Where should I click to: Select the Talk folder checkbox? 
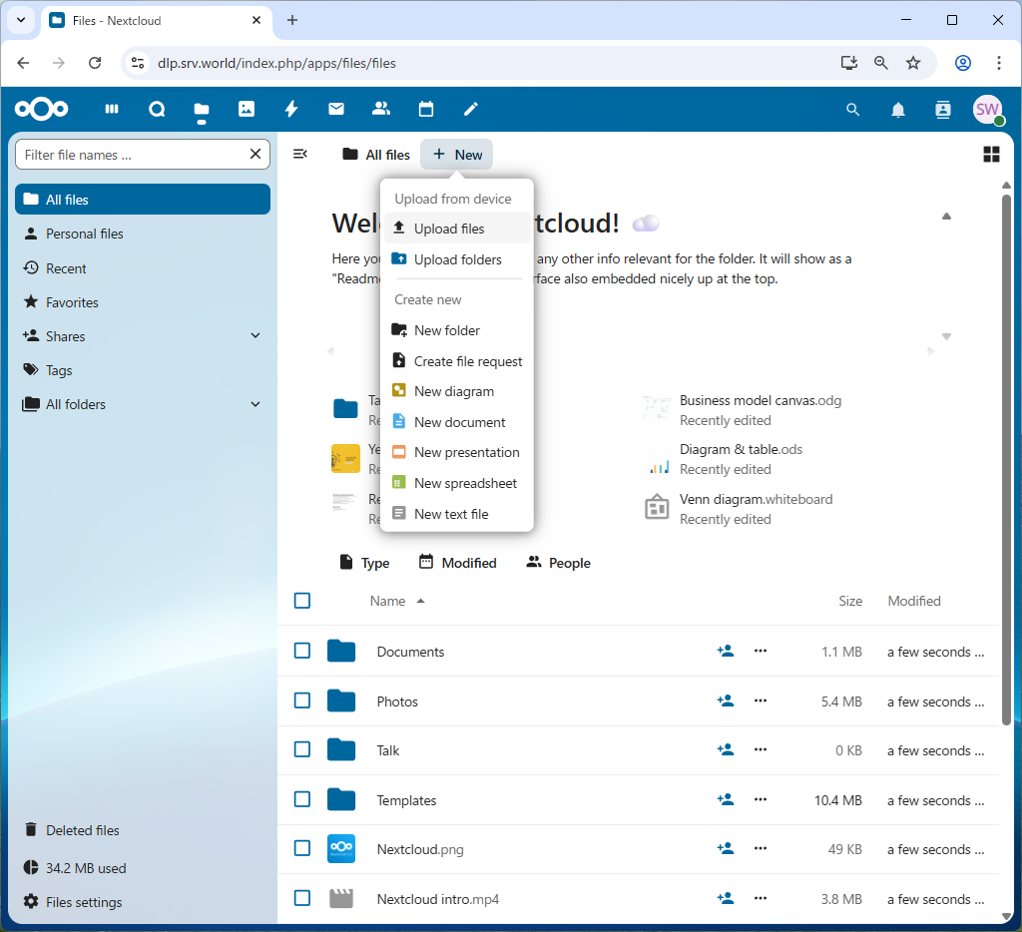[302, 749]
